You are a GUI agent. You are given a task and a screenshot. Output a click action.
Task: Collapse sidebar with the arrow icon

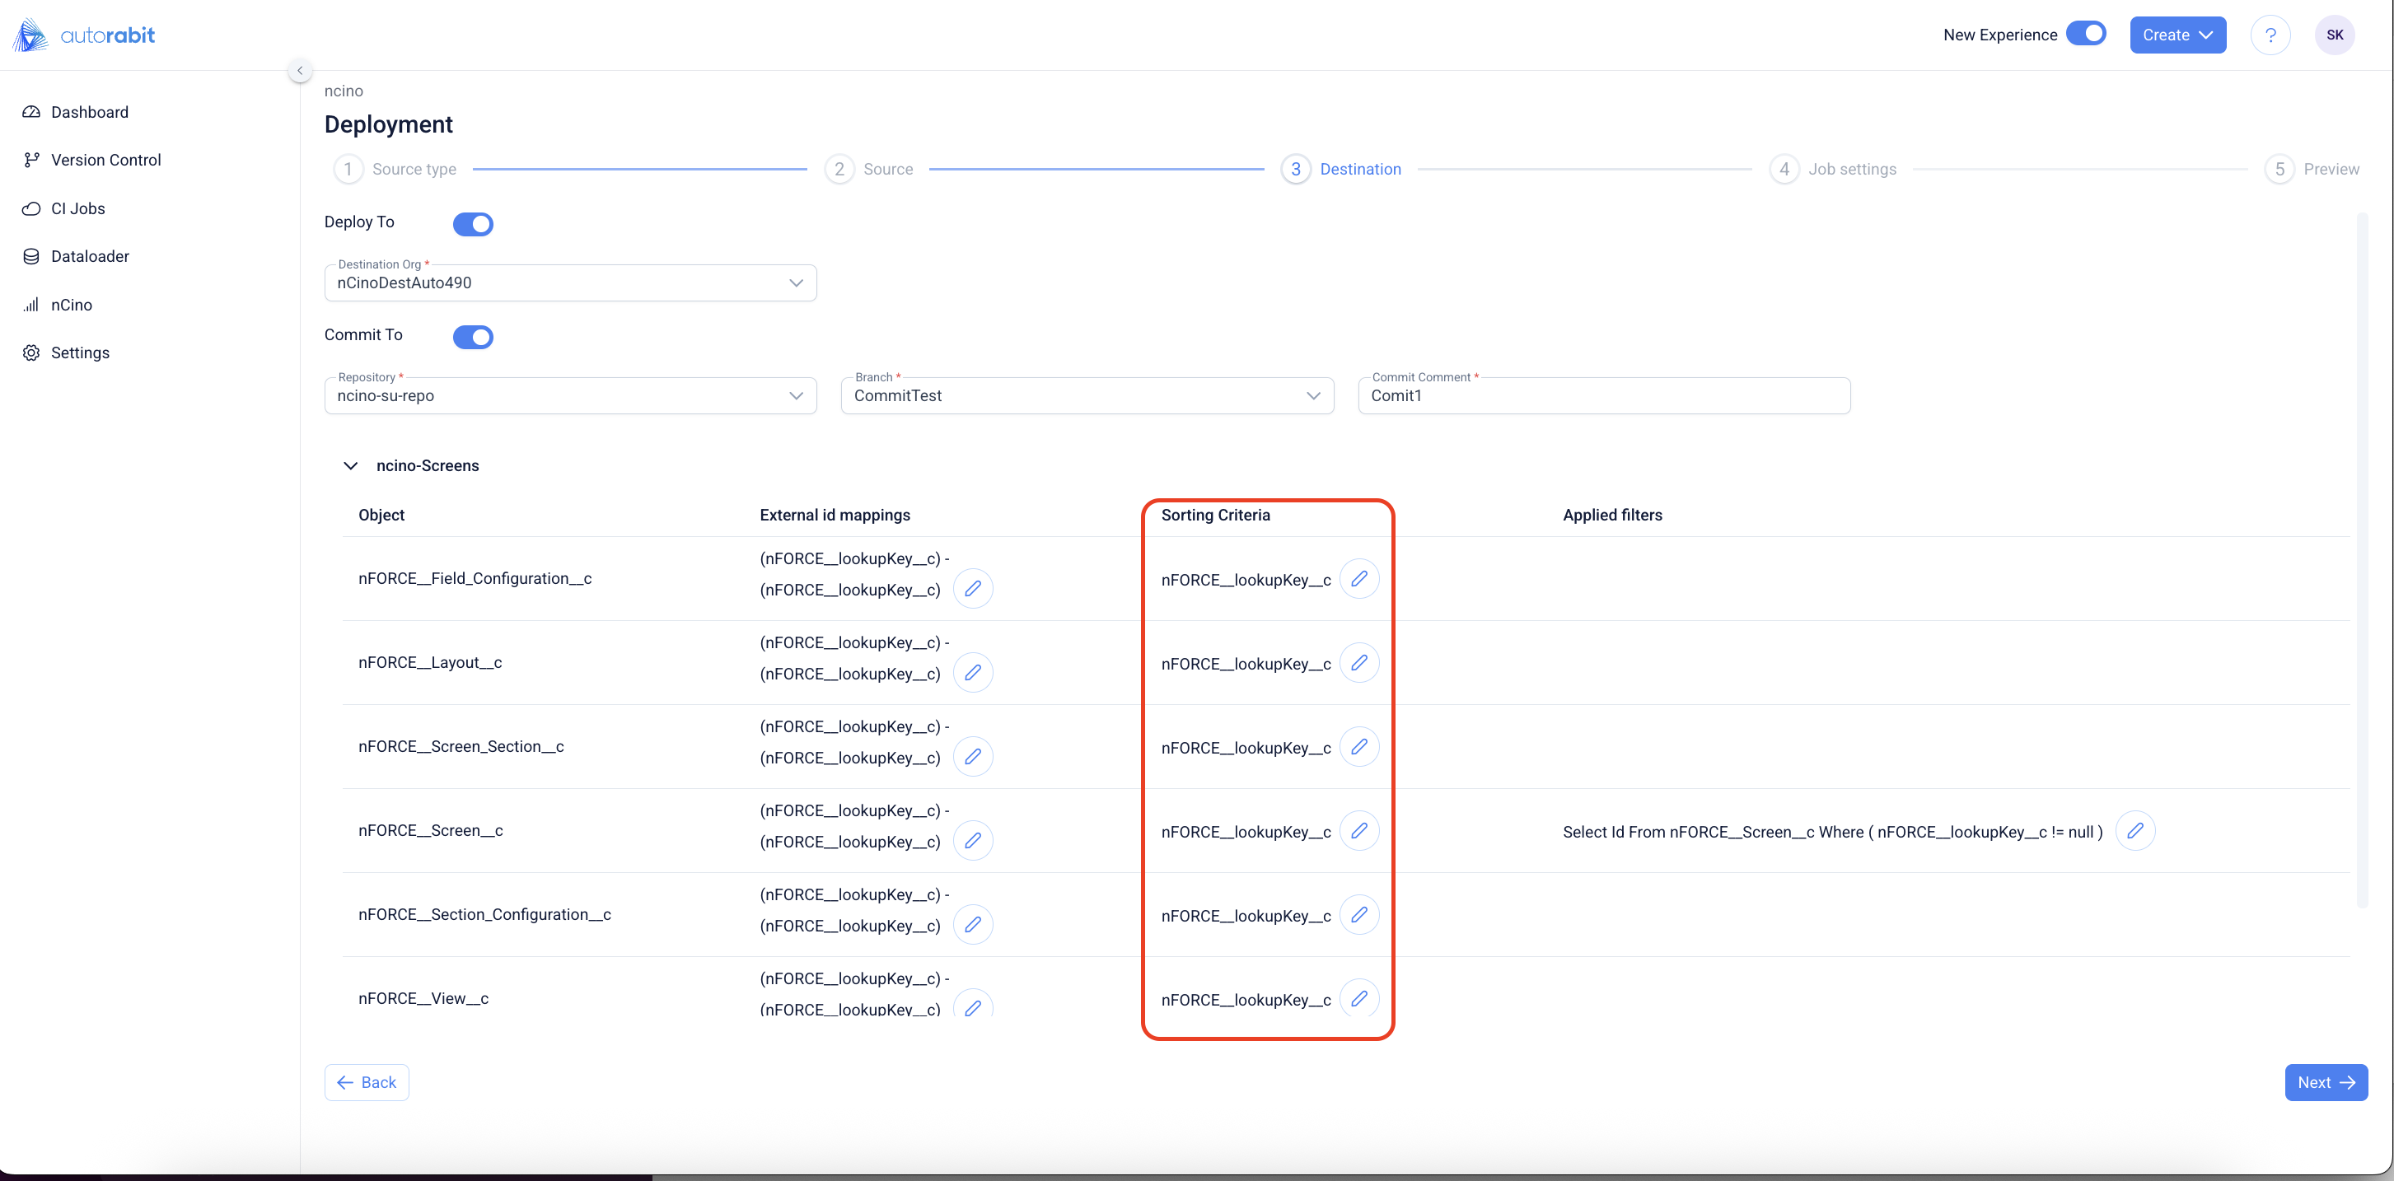point(299,71)
